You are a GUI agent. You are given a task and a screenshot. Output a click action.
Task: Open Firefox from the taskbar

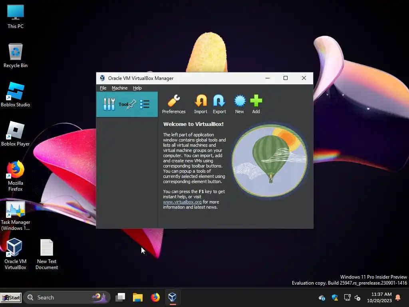click(x=155, y=297)
